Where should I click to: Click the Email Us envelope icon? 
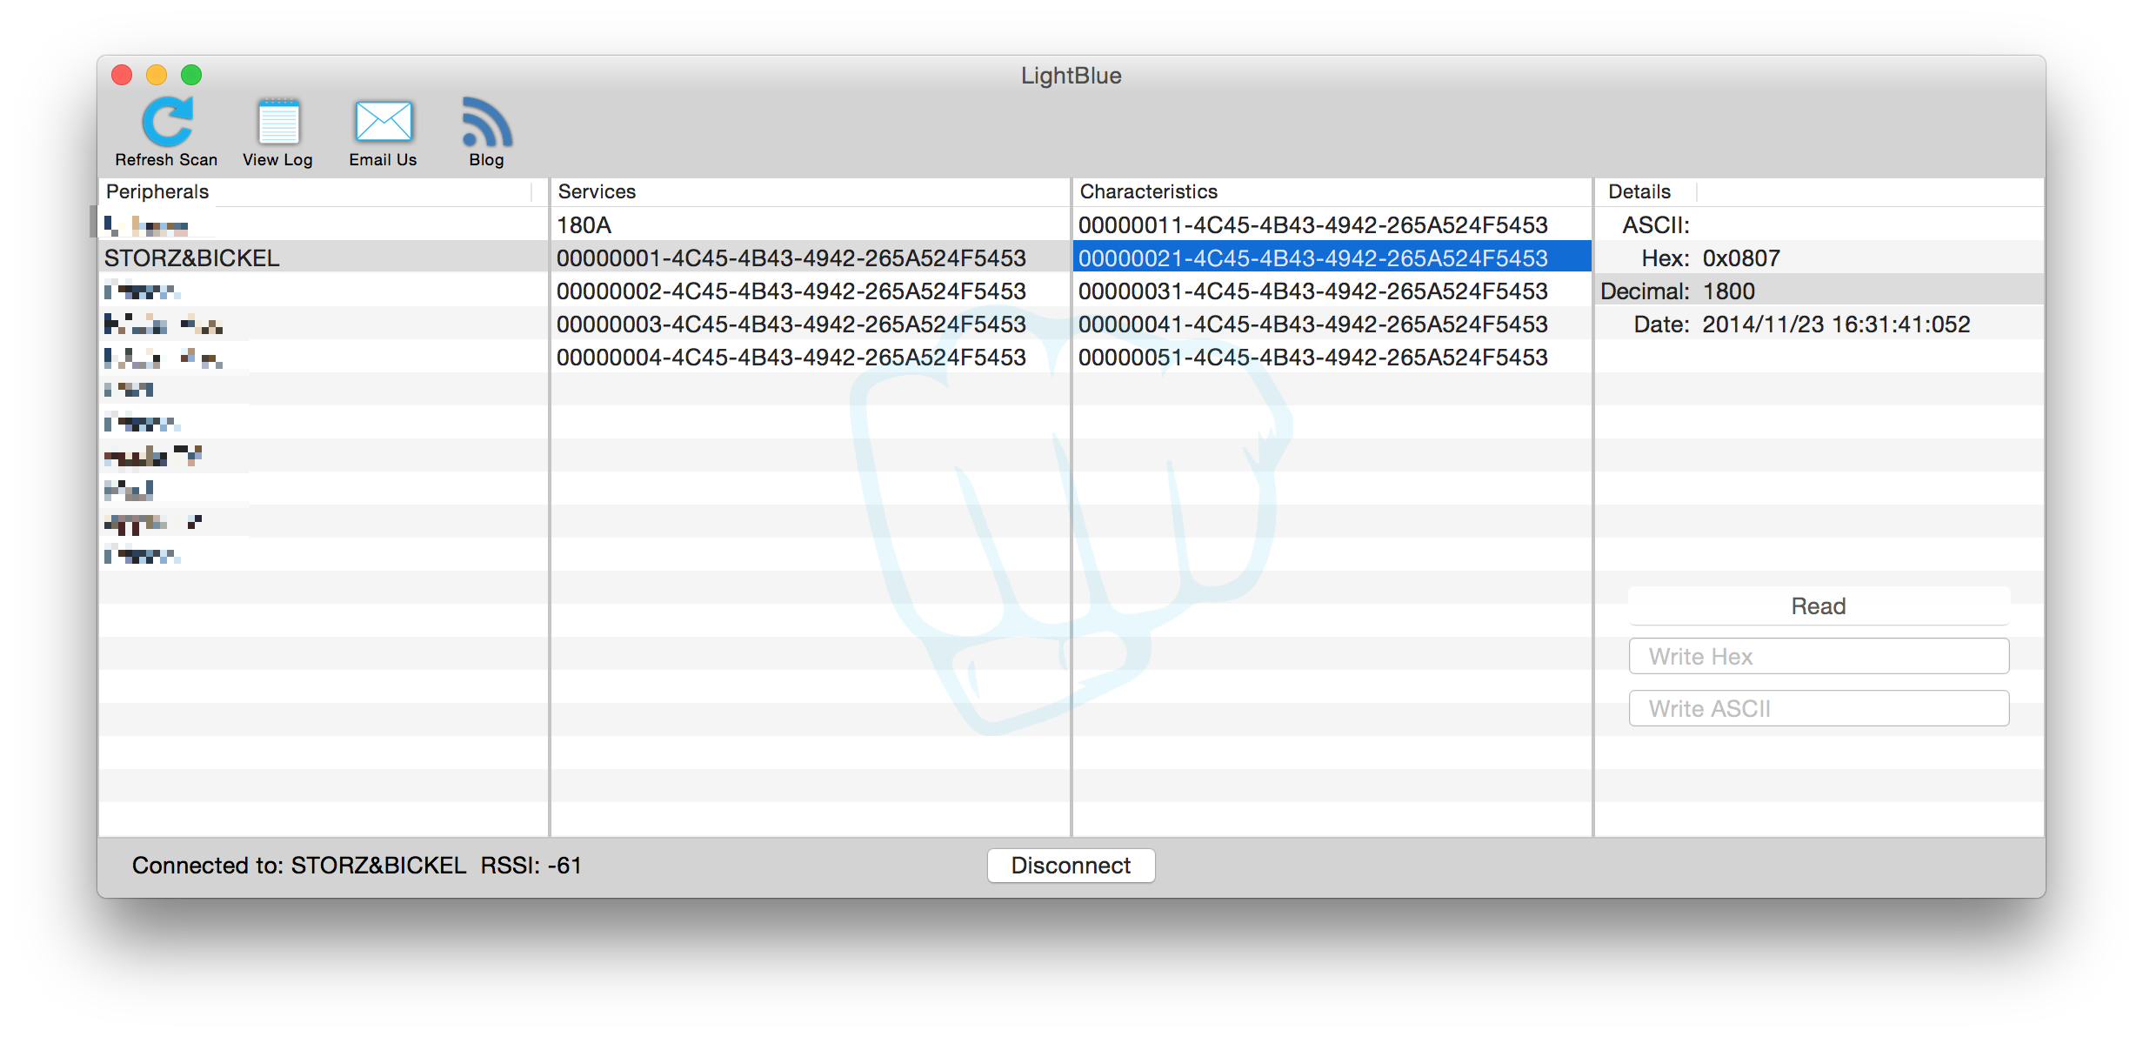click(383, 122)
